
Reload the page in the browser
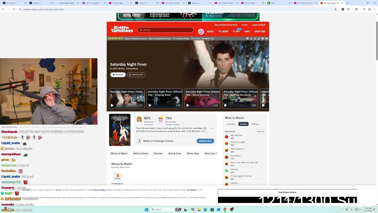pos(14,9)
